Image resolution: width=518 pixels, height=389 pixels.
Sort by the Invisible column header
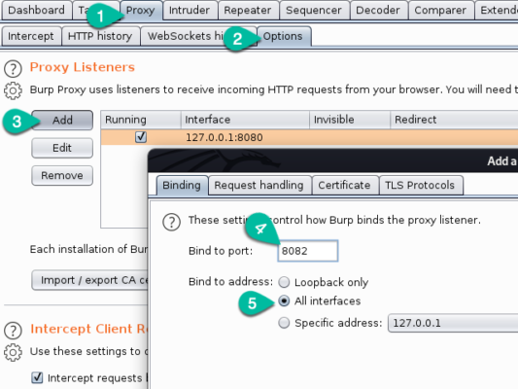350,120
